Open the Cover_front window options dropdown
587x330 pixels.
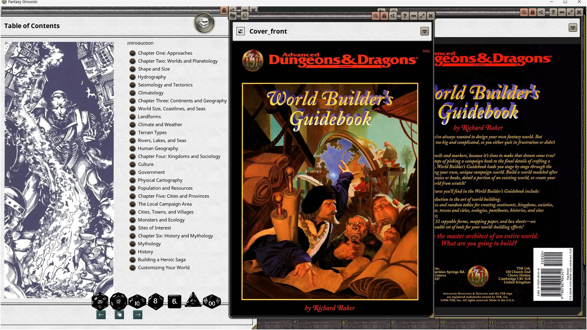(x=424, y=31)
